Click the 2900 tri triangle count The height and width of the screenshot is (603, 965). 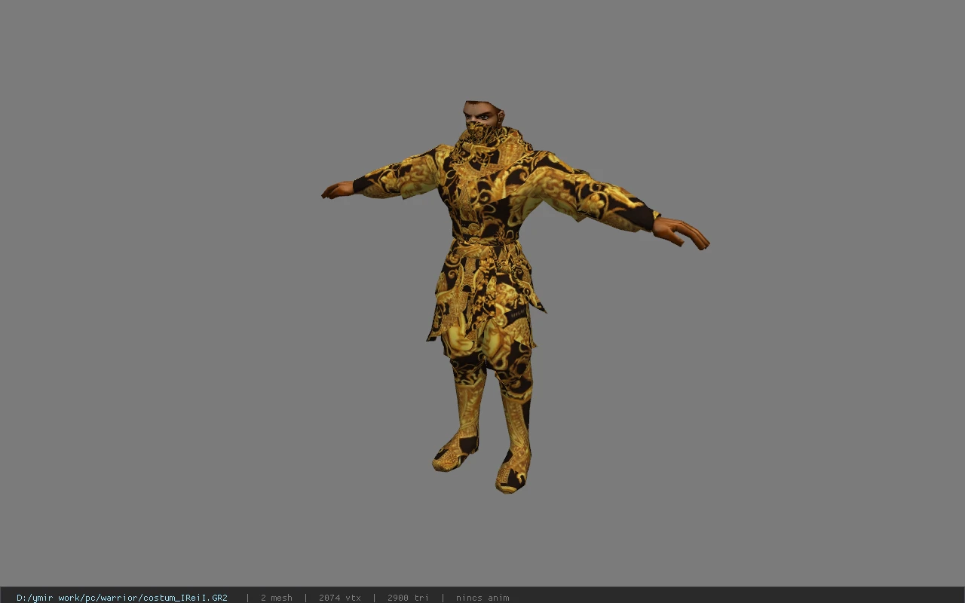coord(409,598)
